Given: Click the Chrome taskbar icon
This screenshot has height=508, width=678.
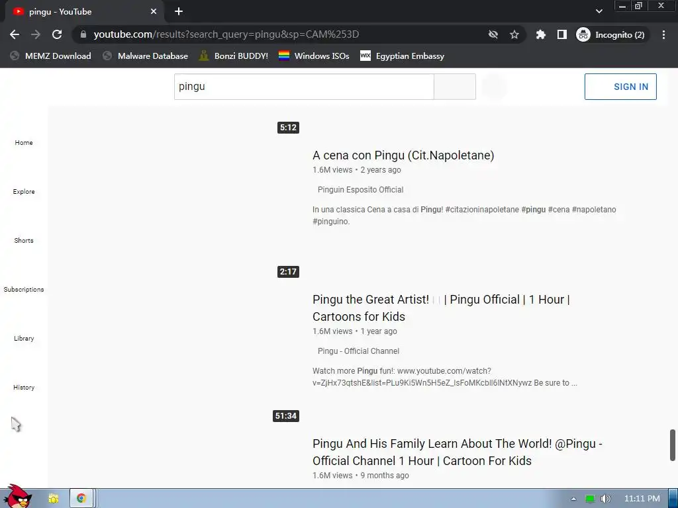Looking at the screenshot, I should [x=81, y=499].
